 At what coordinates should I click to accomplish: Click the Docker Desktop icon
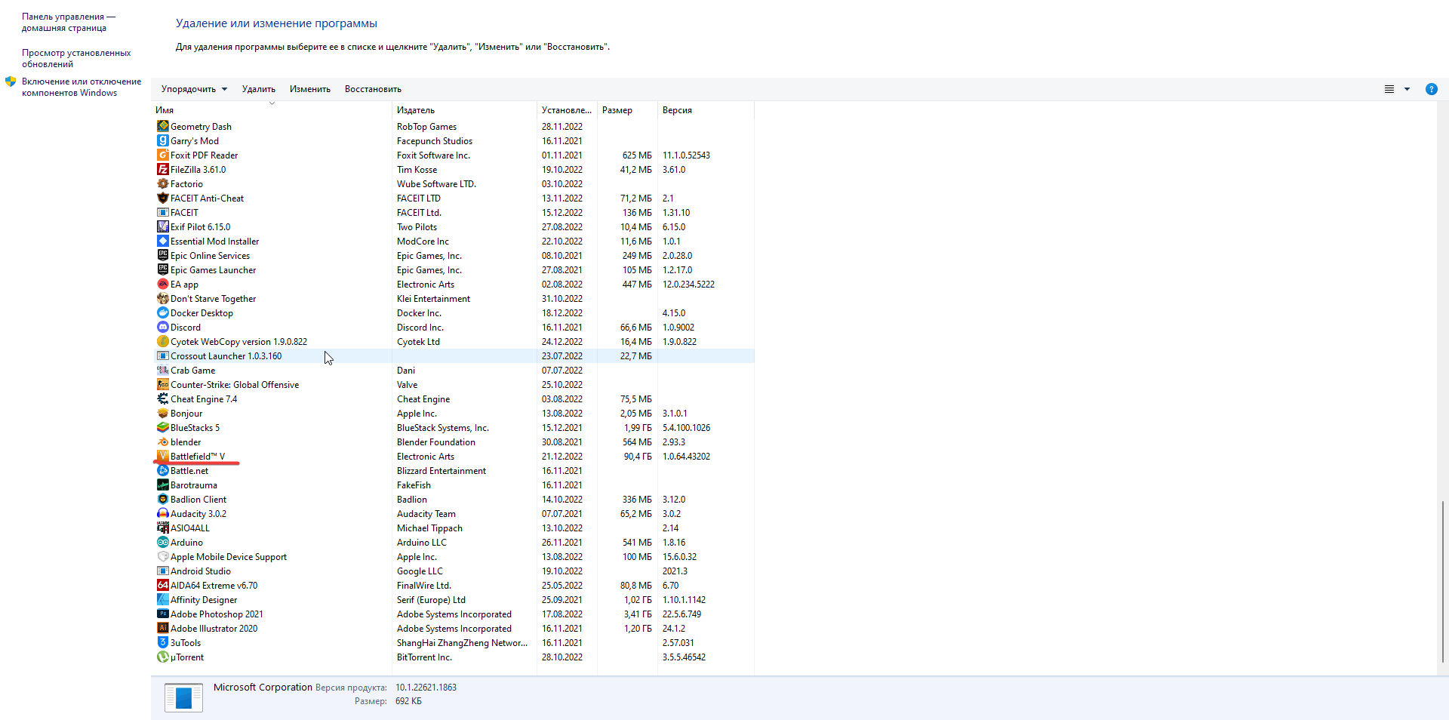click(x=162, y=312)
